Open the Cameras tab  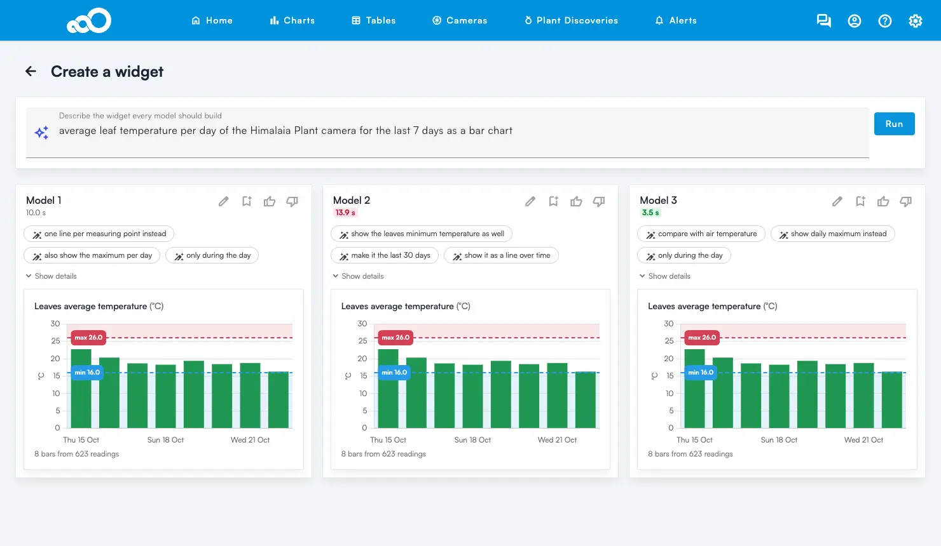460,20
